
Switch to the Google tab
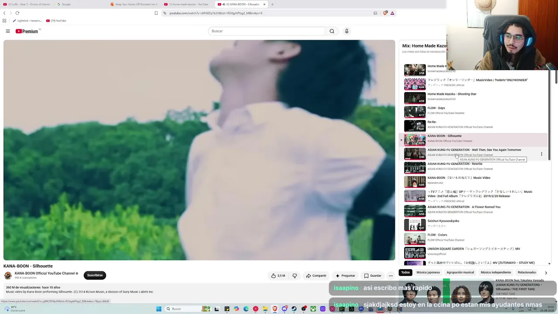tap(81, 4)
